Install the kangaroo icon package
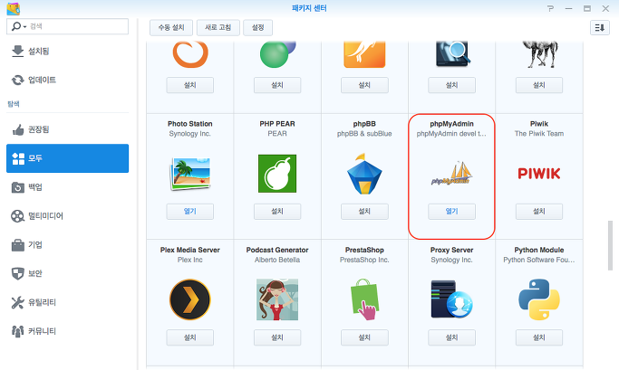The width and height of the screenshot is (619, 370). 364,85
